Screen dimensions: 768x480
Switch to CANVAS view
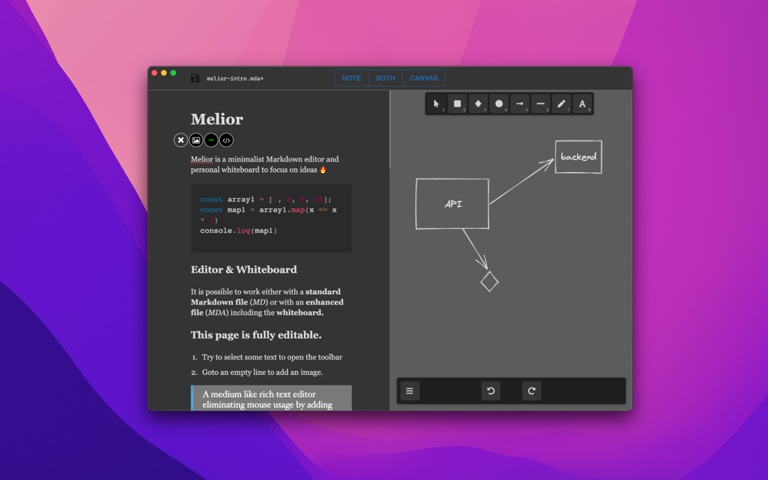[x=424, y=78]
